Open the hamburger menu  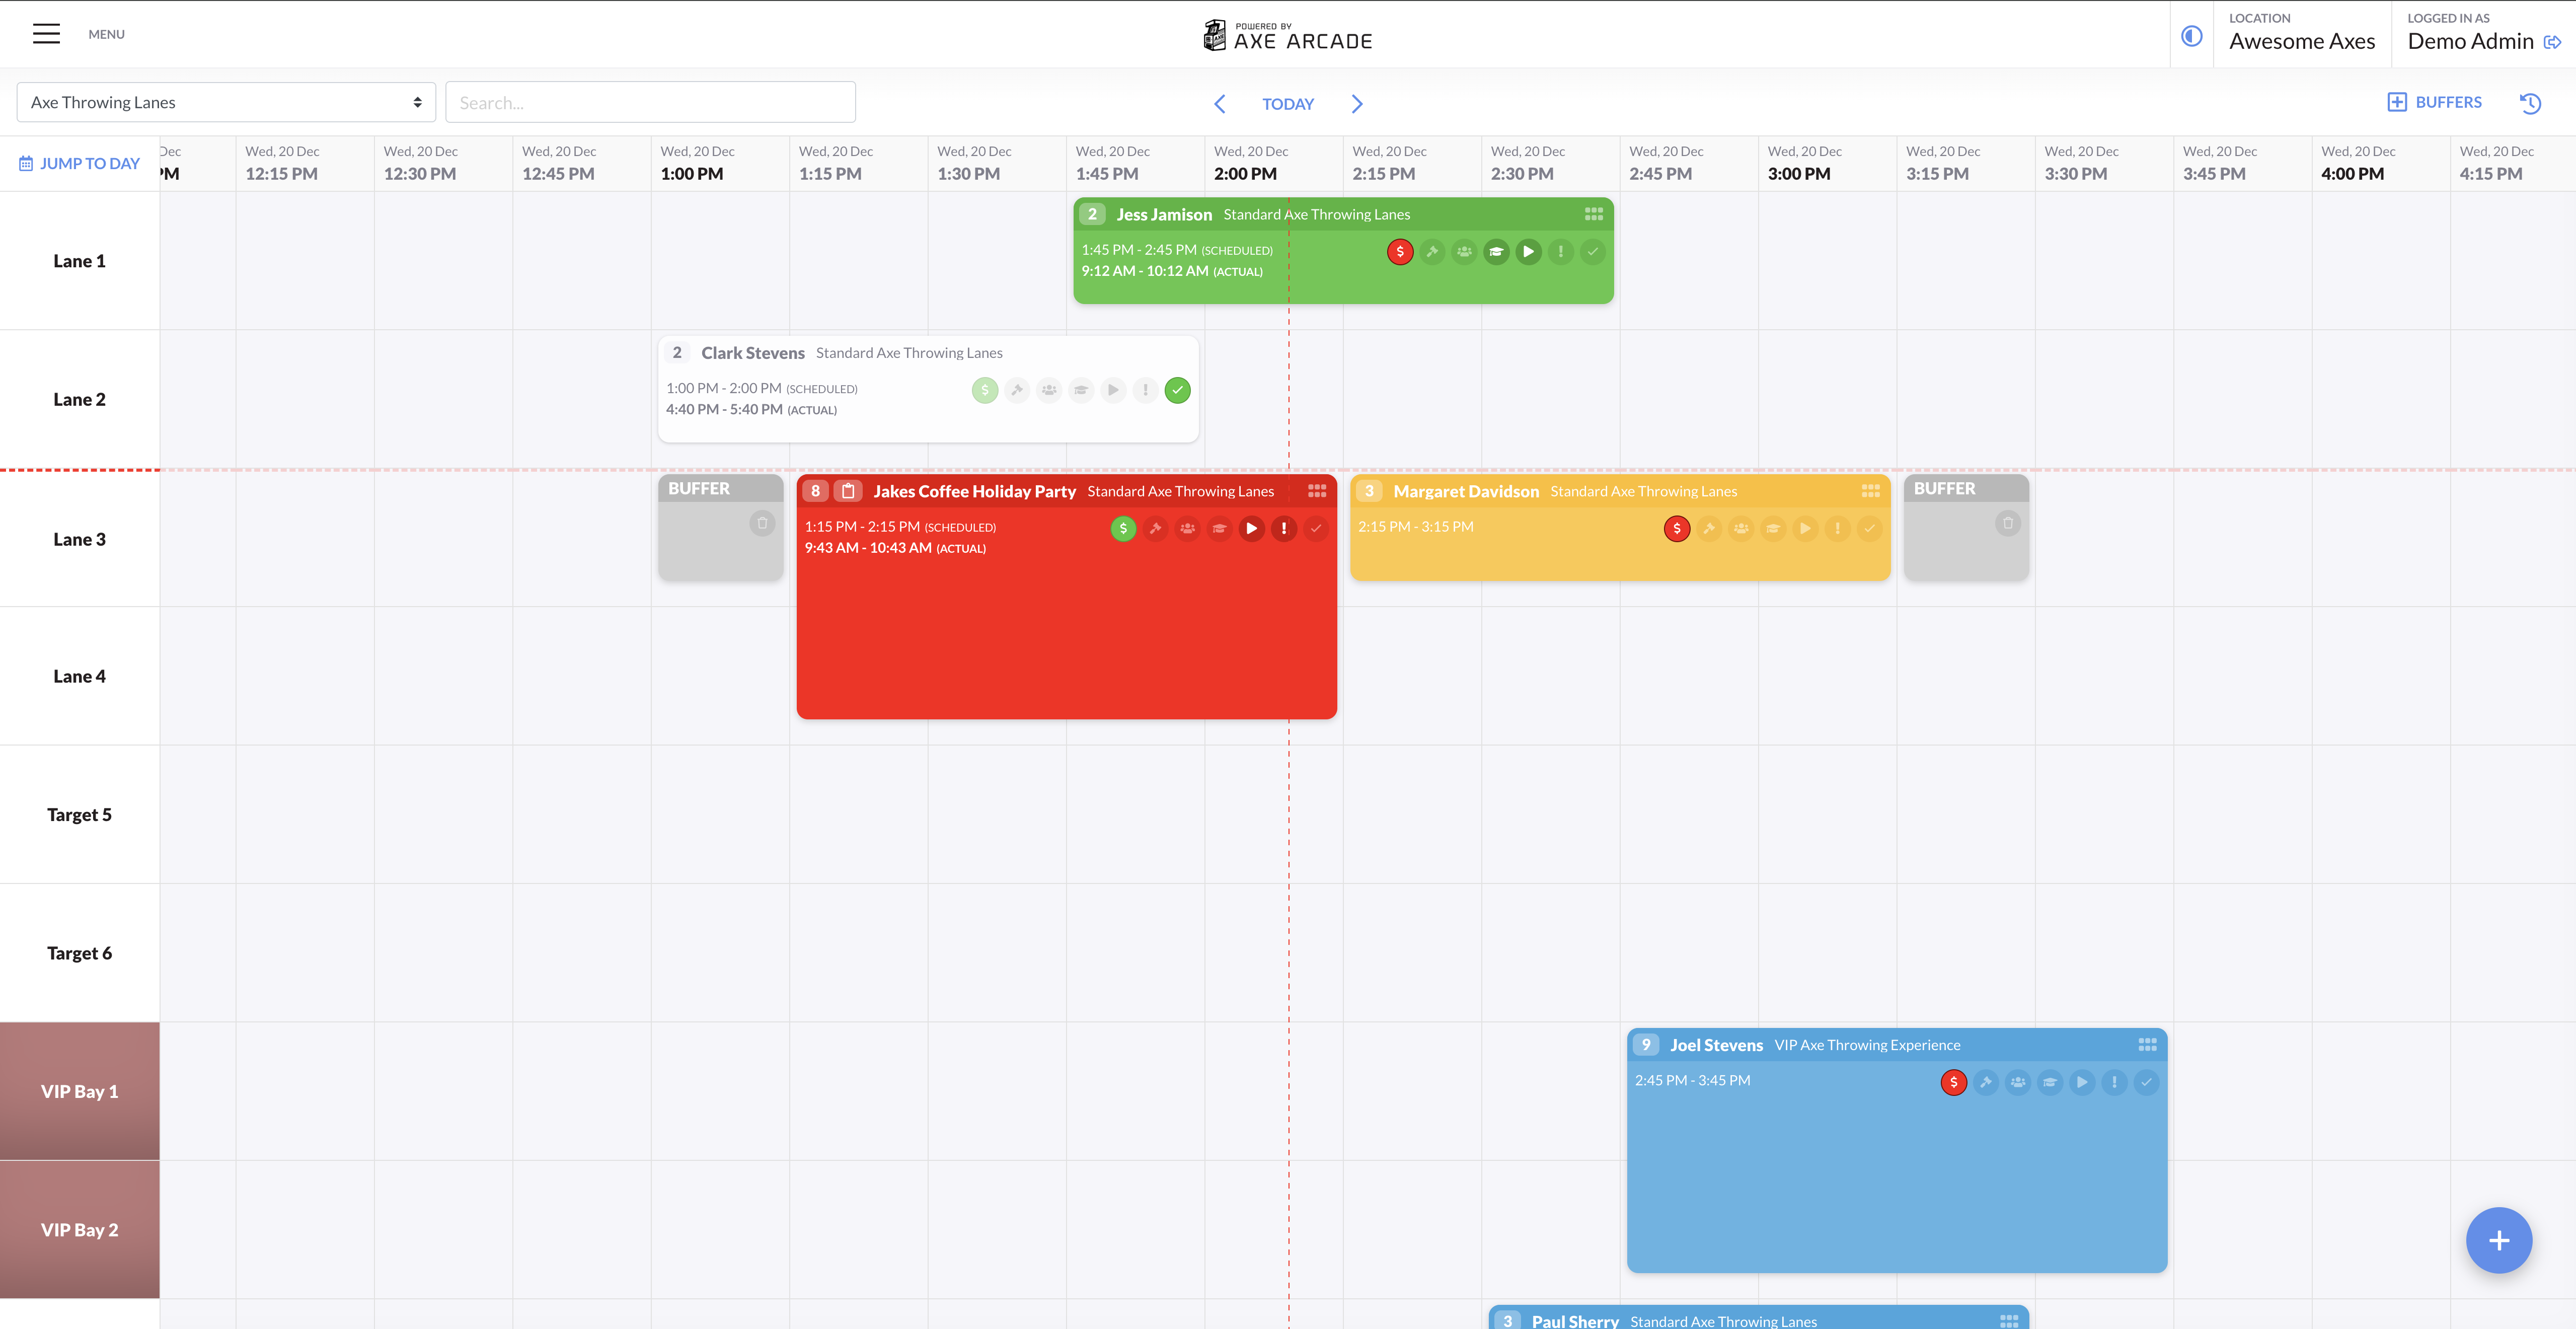click(46, 34)
